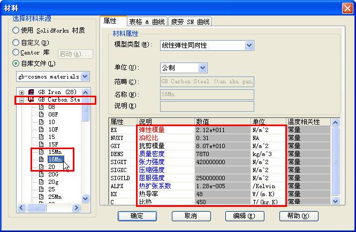
Task: Click the empty 说明 description field
Action: pyautogui.click(x=207, y=106)
